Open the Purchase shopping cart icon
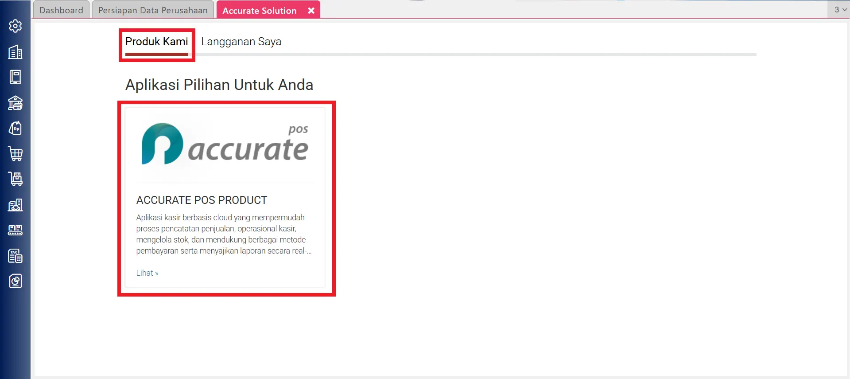850x379 pixels. pyautogui.click(x=15, y=154)
